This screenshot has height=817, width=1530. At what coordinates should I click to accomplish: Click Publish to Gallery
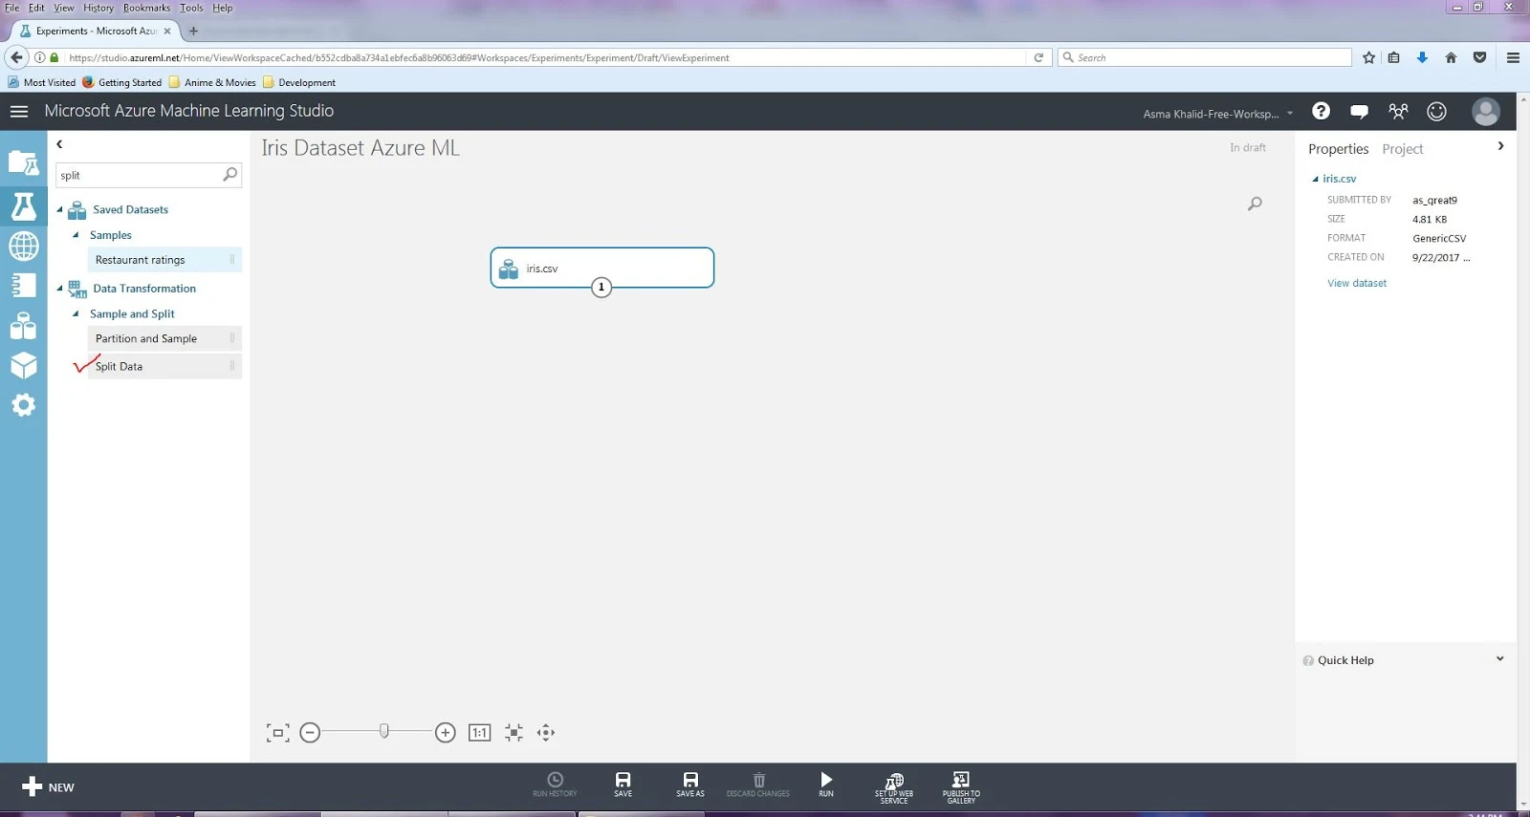961,787
